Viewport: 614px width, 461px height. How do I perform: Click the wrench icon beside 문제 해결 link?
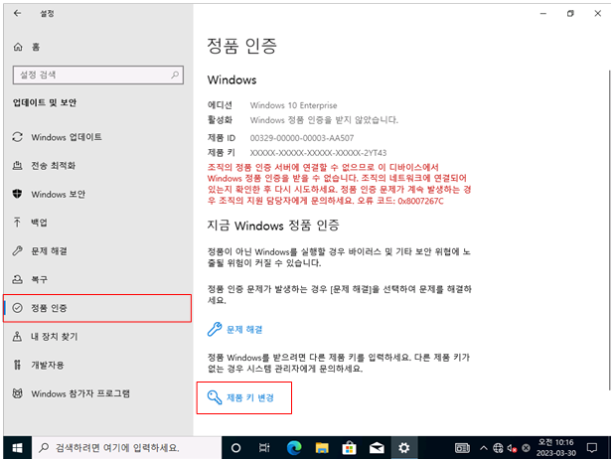pyautogui.click(x=215, y=330)
